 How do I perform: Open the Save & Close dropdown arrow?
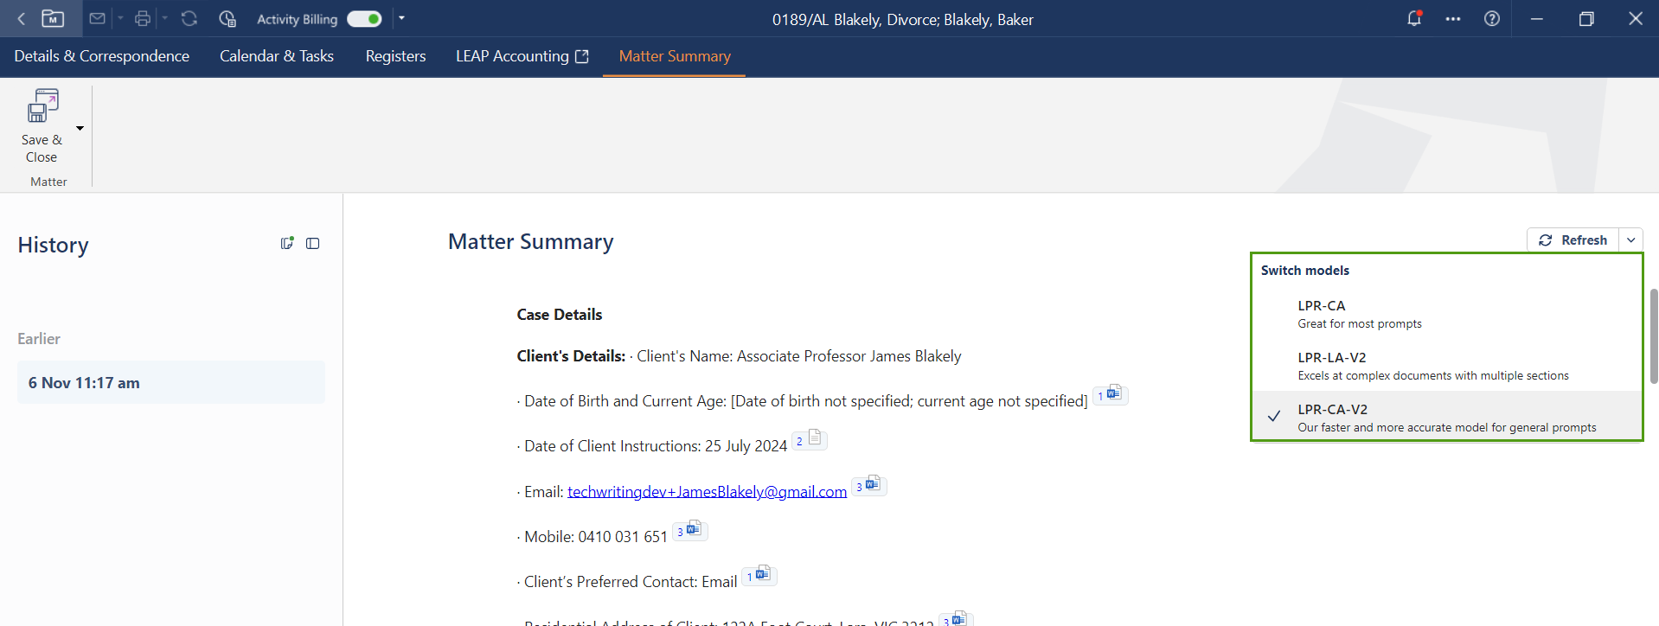[x=80, y=129]
